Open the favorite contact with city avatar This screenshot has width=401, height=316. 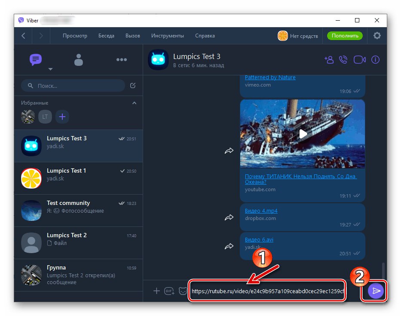(x=28, y=117)
